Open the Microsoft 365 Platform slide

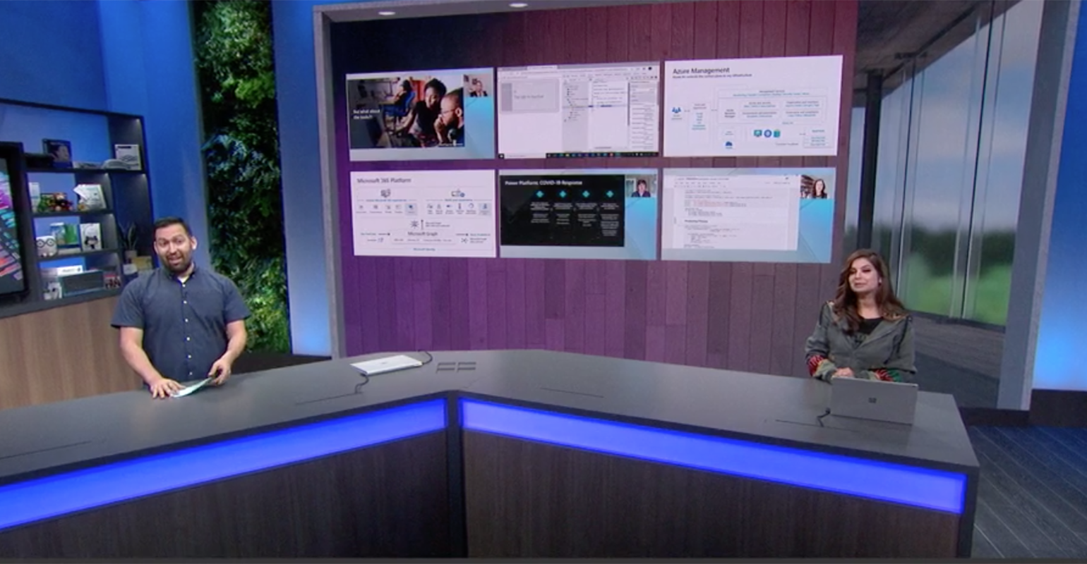[x=424, y=213]
